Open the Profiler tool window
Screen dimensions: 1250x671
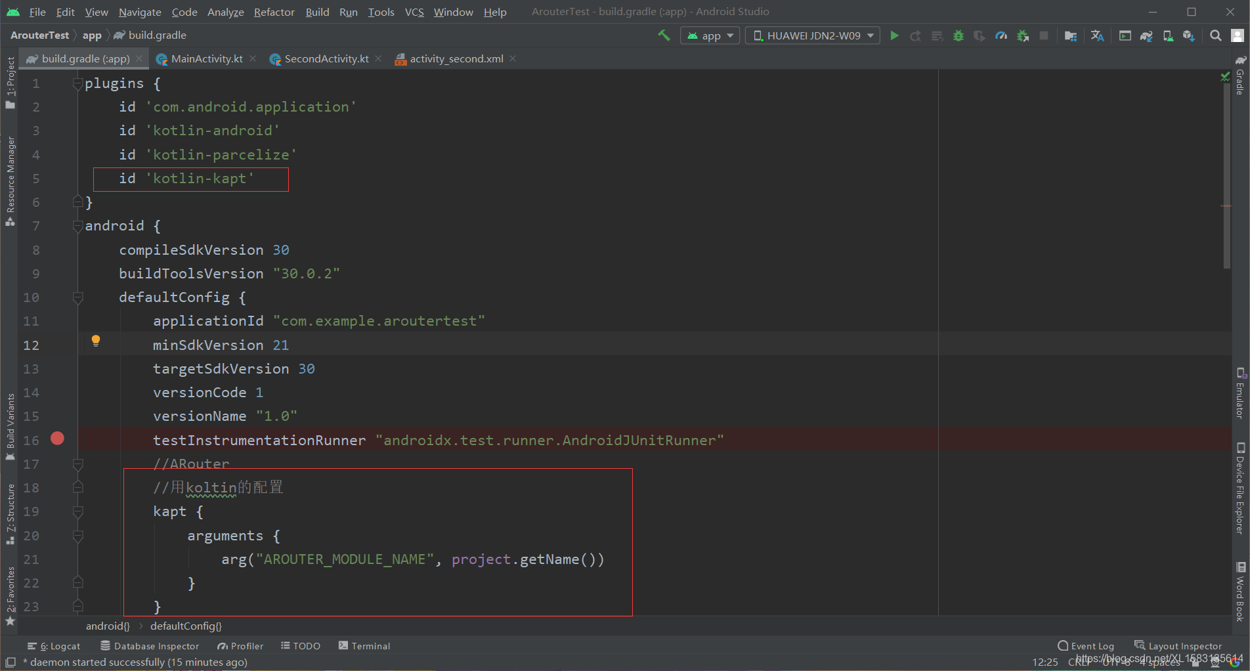coord(240,646)
